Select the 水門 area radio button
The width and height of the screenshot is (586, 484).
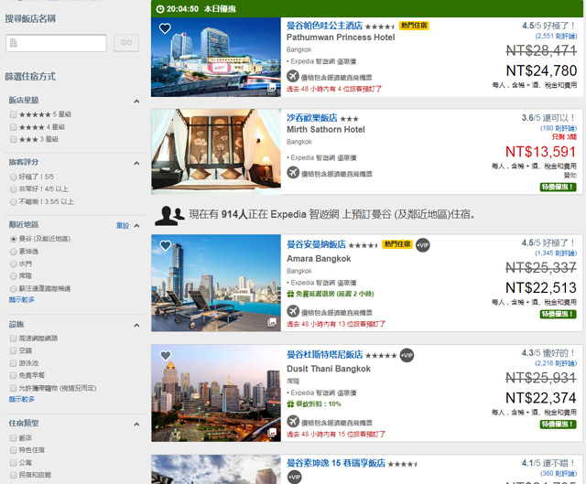pos(14,264)
